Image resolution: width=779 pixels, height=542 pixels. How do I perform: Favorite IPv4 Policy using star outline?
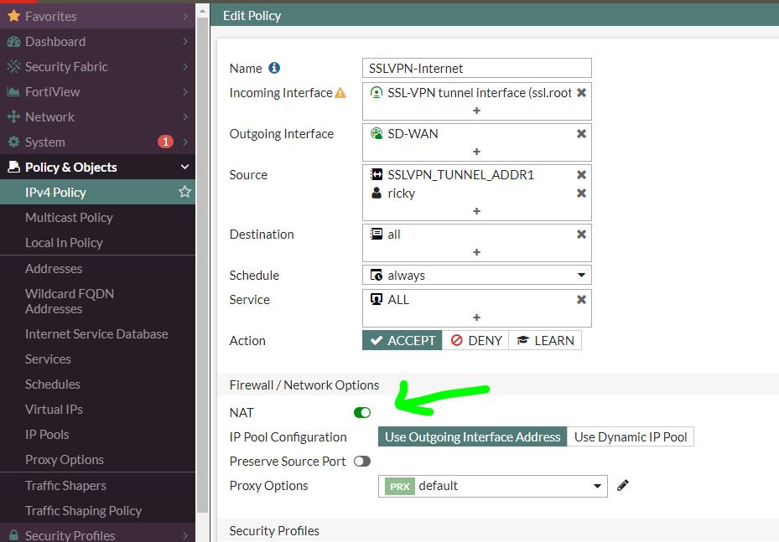pos(184,192)
